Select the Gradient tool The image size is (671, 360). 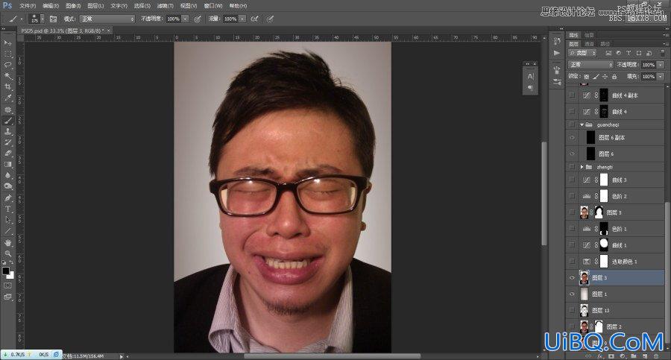click(7, 164)
